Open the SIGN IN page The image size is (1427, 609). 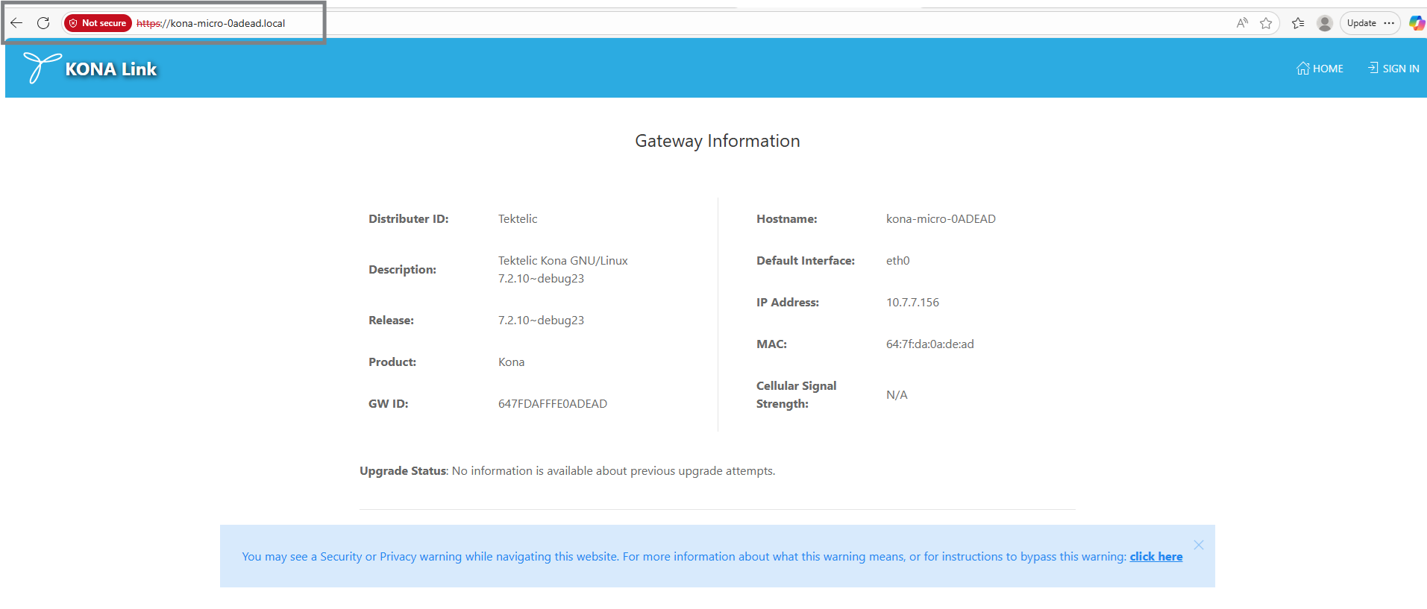point(1393,69)
